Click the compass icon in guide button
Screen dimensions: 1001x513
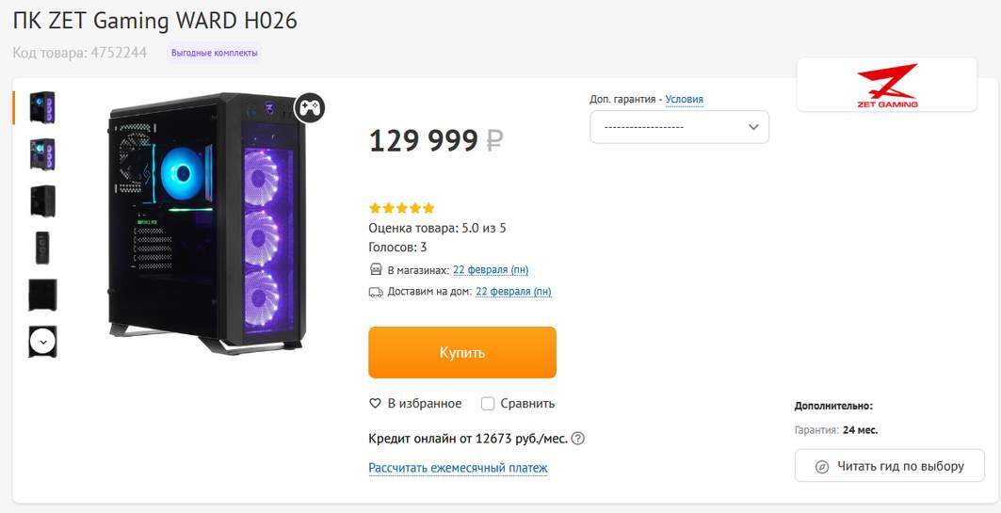click(x=821, y=466)
